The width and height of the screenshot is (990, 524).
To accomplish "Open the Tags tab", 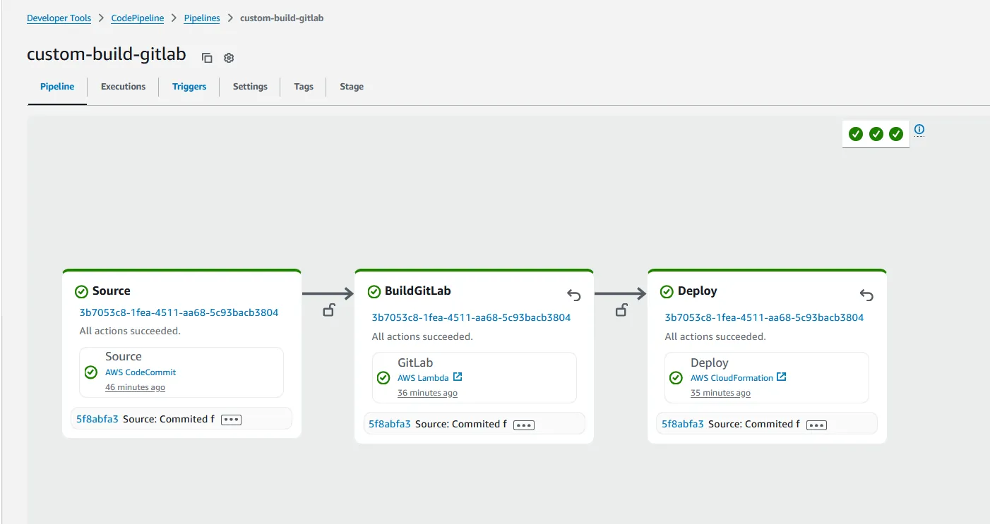I will pos(304,87).
